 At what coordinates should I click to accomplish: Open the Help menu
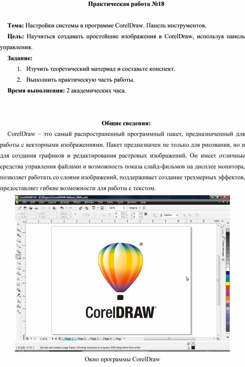(x=144, y=202)
